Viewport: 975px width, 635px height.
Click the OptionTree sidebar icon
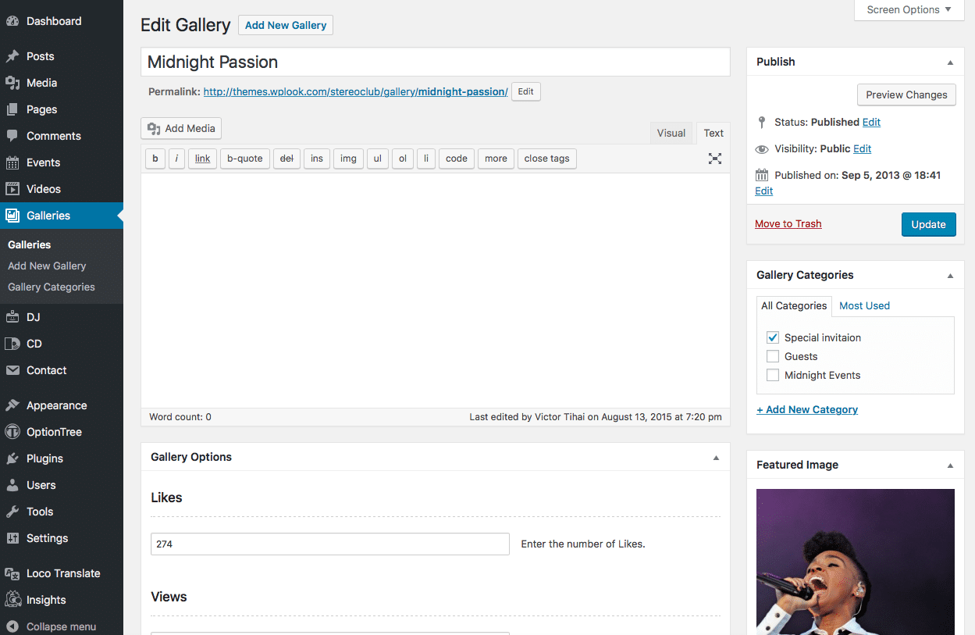coord(12,432)
